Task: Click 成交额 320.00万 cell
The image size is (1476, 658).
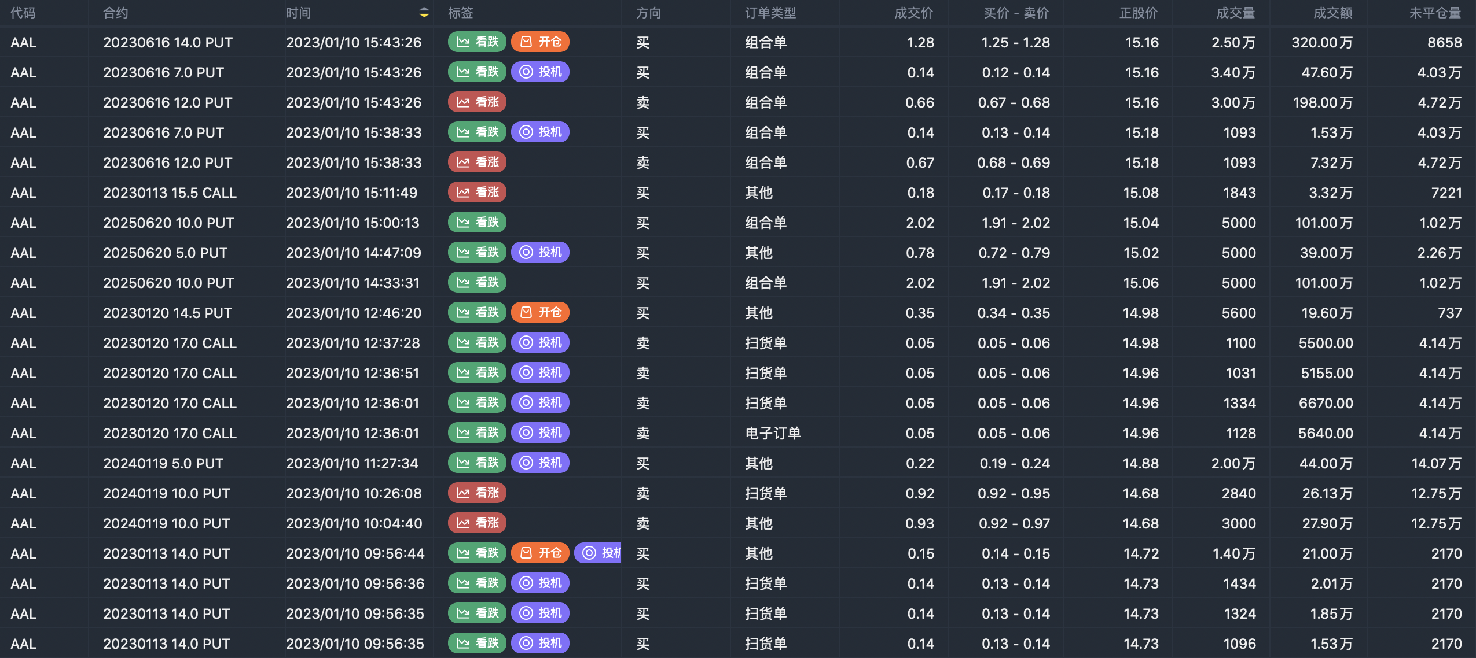Action: pyautogui.click(x=1322, y=42)
